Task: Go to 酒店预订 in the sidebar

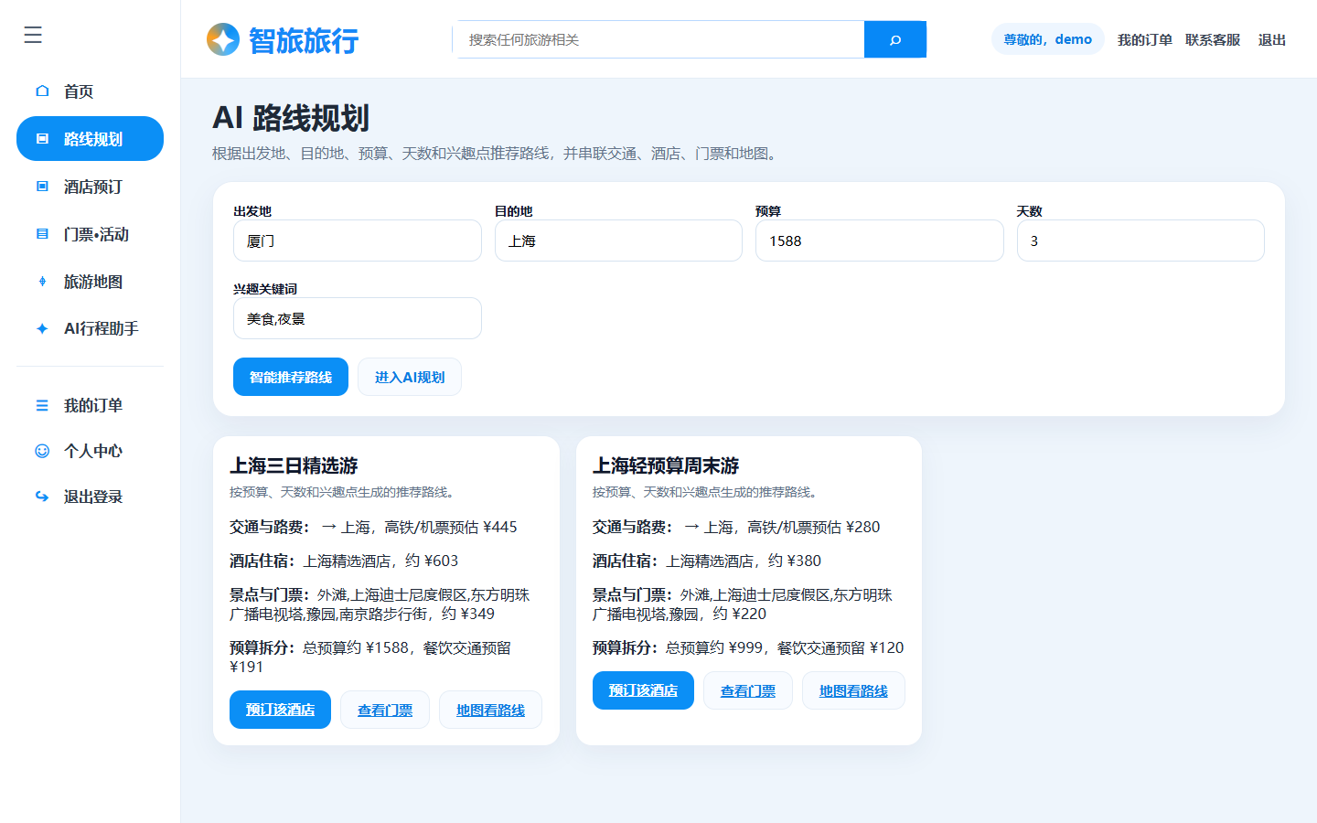Action: click(x=90, y=187)
